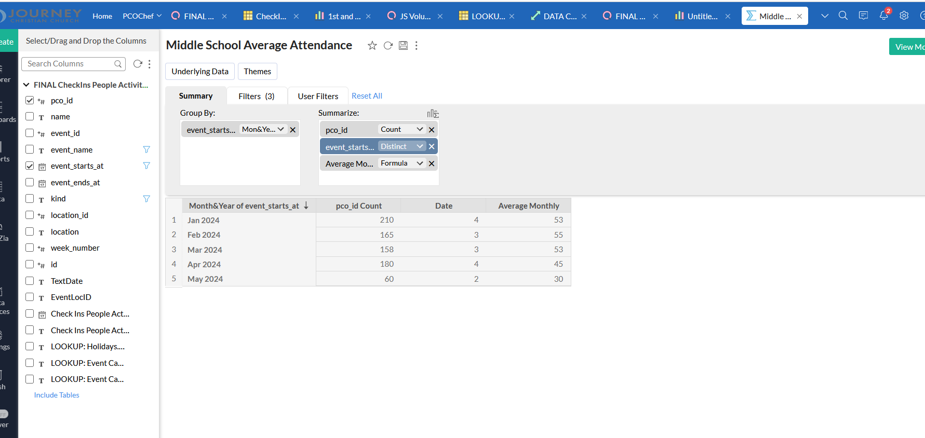Image resolution: width=925 pixels, height=438 pixels.
Task: Show more open tabs with chevron
Action: 825,16
